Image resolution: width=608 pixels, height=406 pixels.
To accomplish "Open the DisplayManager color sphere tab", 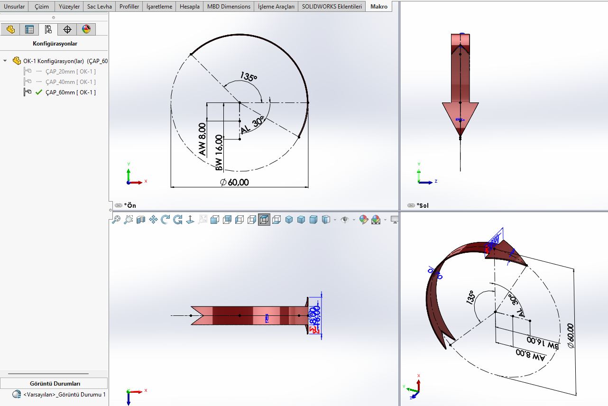I will click(x=86, y=29).
